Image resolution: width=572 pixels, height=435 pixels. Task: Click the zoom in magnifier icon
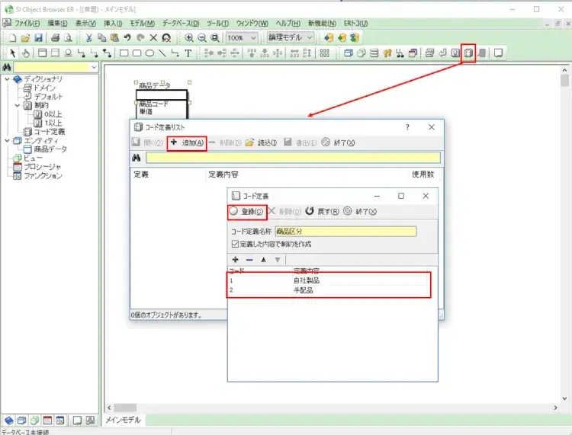(189, 37)
